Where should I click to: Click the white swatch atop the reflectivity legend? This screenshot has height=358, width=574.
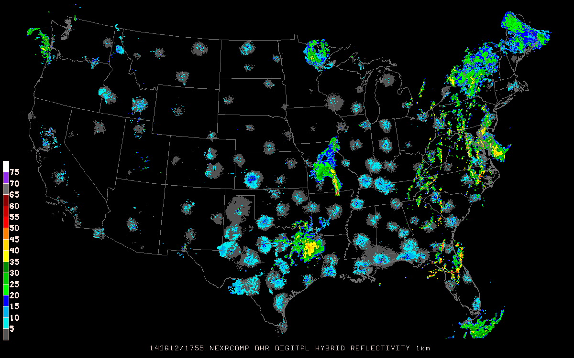6,166
